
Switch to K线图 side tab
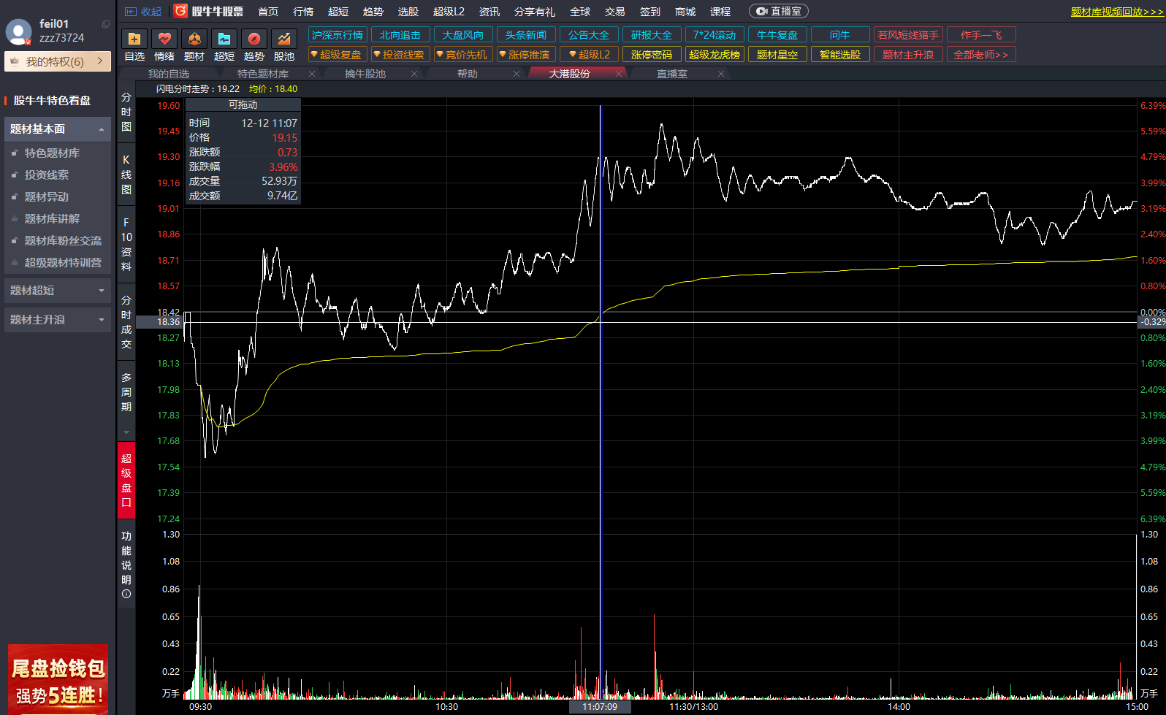[126, 175]
